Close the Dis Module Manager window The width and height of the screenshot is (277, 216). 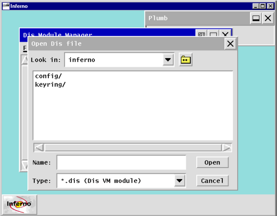(225, 34)
